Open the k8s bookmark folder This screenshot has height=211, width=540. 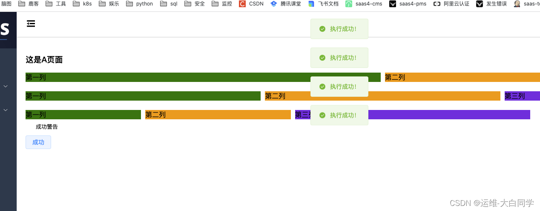[x=82, y=4]
